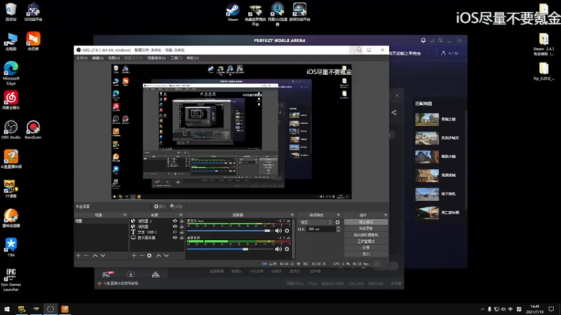Open 麦克风/Aux audio settings gear

tap(287, 231)
